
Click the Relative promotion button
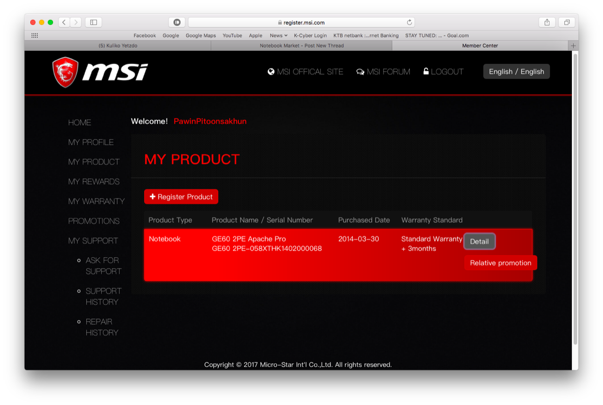(500, 263)
